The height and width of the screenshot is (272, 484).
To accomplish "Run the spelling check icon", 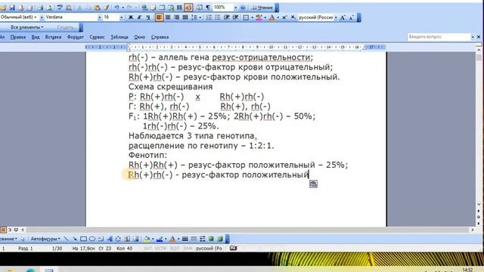I will point(60,7).
